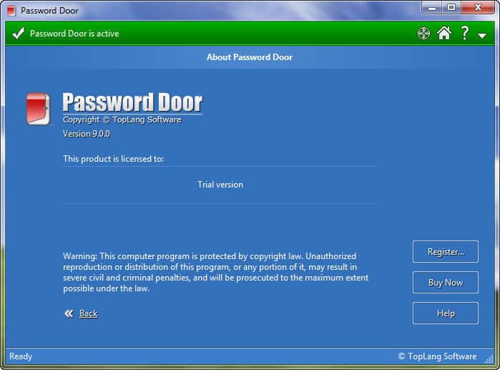Click the active status checkmark icon

(x=18, y=33)
